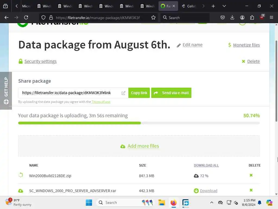The height and width of the screenshot is (209, 278).
Task: Open extensions puzzle icon
Action: (252, 17)
